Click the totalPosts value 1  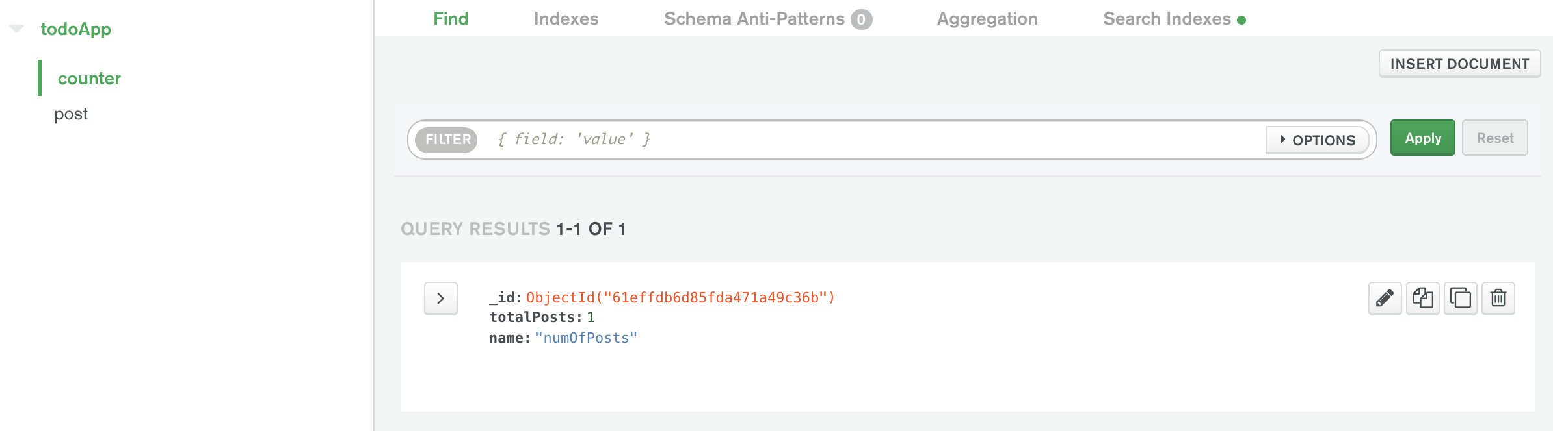(591, 317)
